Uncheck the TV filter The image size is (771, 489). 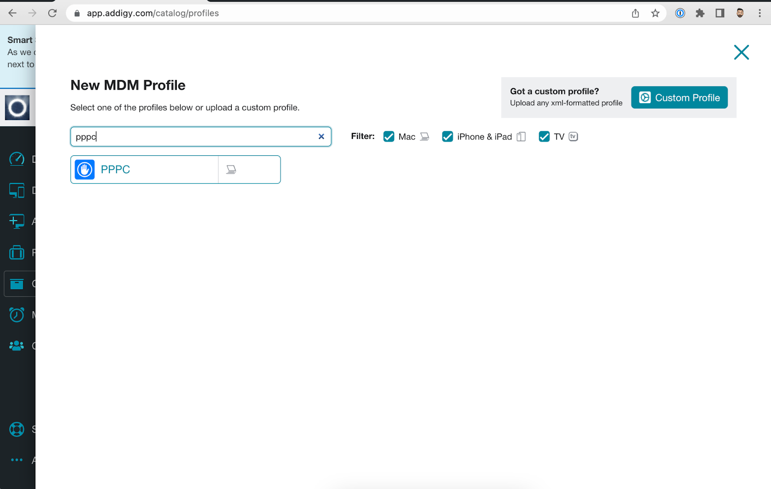(544, 136)
